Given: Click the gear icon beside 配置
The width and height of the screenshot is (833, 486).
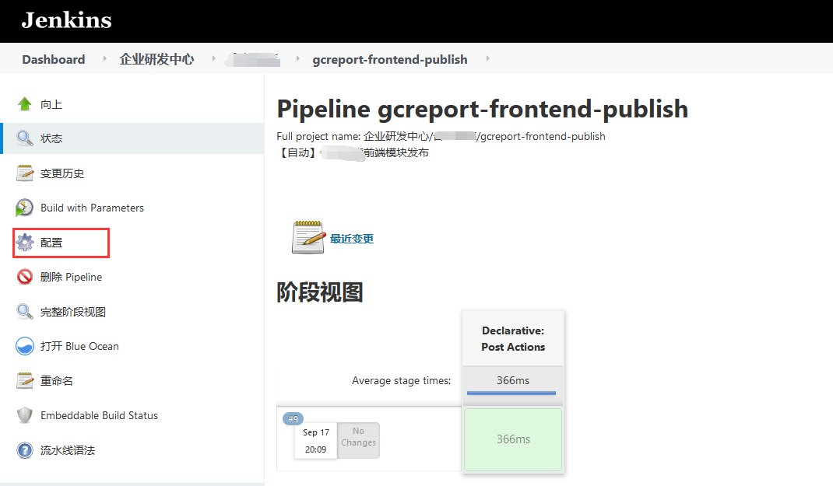Looking at the screenshot, I should tap(24, 243).
